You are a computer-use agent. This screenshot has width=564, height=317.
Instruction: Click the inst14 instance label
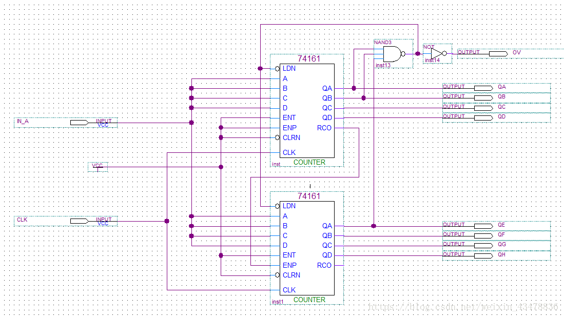pos(432,61)
